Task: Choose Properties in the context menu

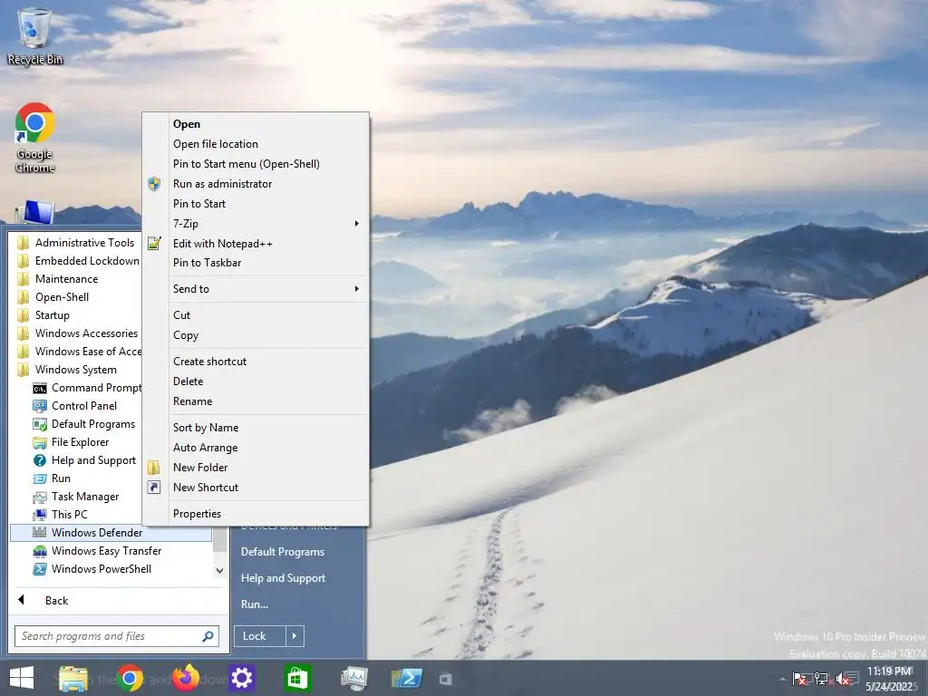Action: click(256, 514)
